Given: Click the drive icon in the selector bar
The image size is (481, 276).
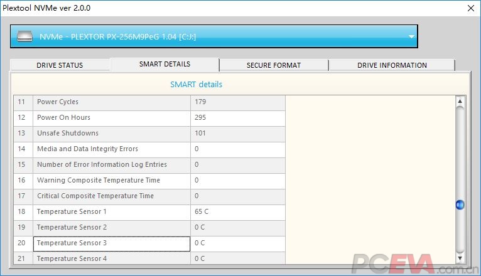Looking at the screenshot, I should [24, 36].
